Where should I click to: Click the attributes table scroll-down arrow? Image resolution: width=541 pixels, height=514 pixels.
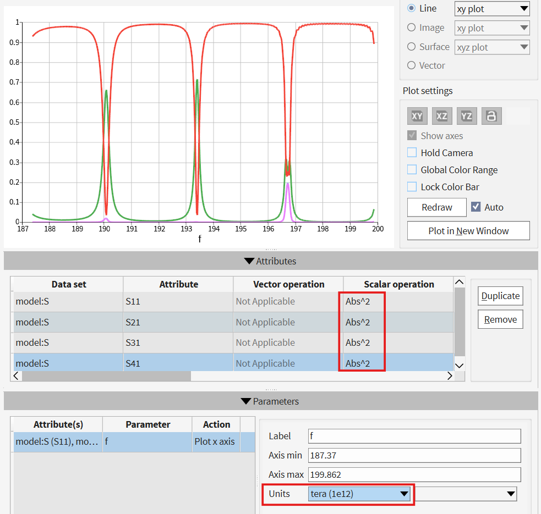point(459,366)
